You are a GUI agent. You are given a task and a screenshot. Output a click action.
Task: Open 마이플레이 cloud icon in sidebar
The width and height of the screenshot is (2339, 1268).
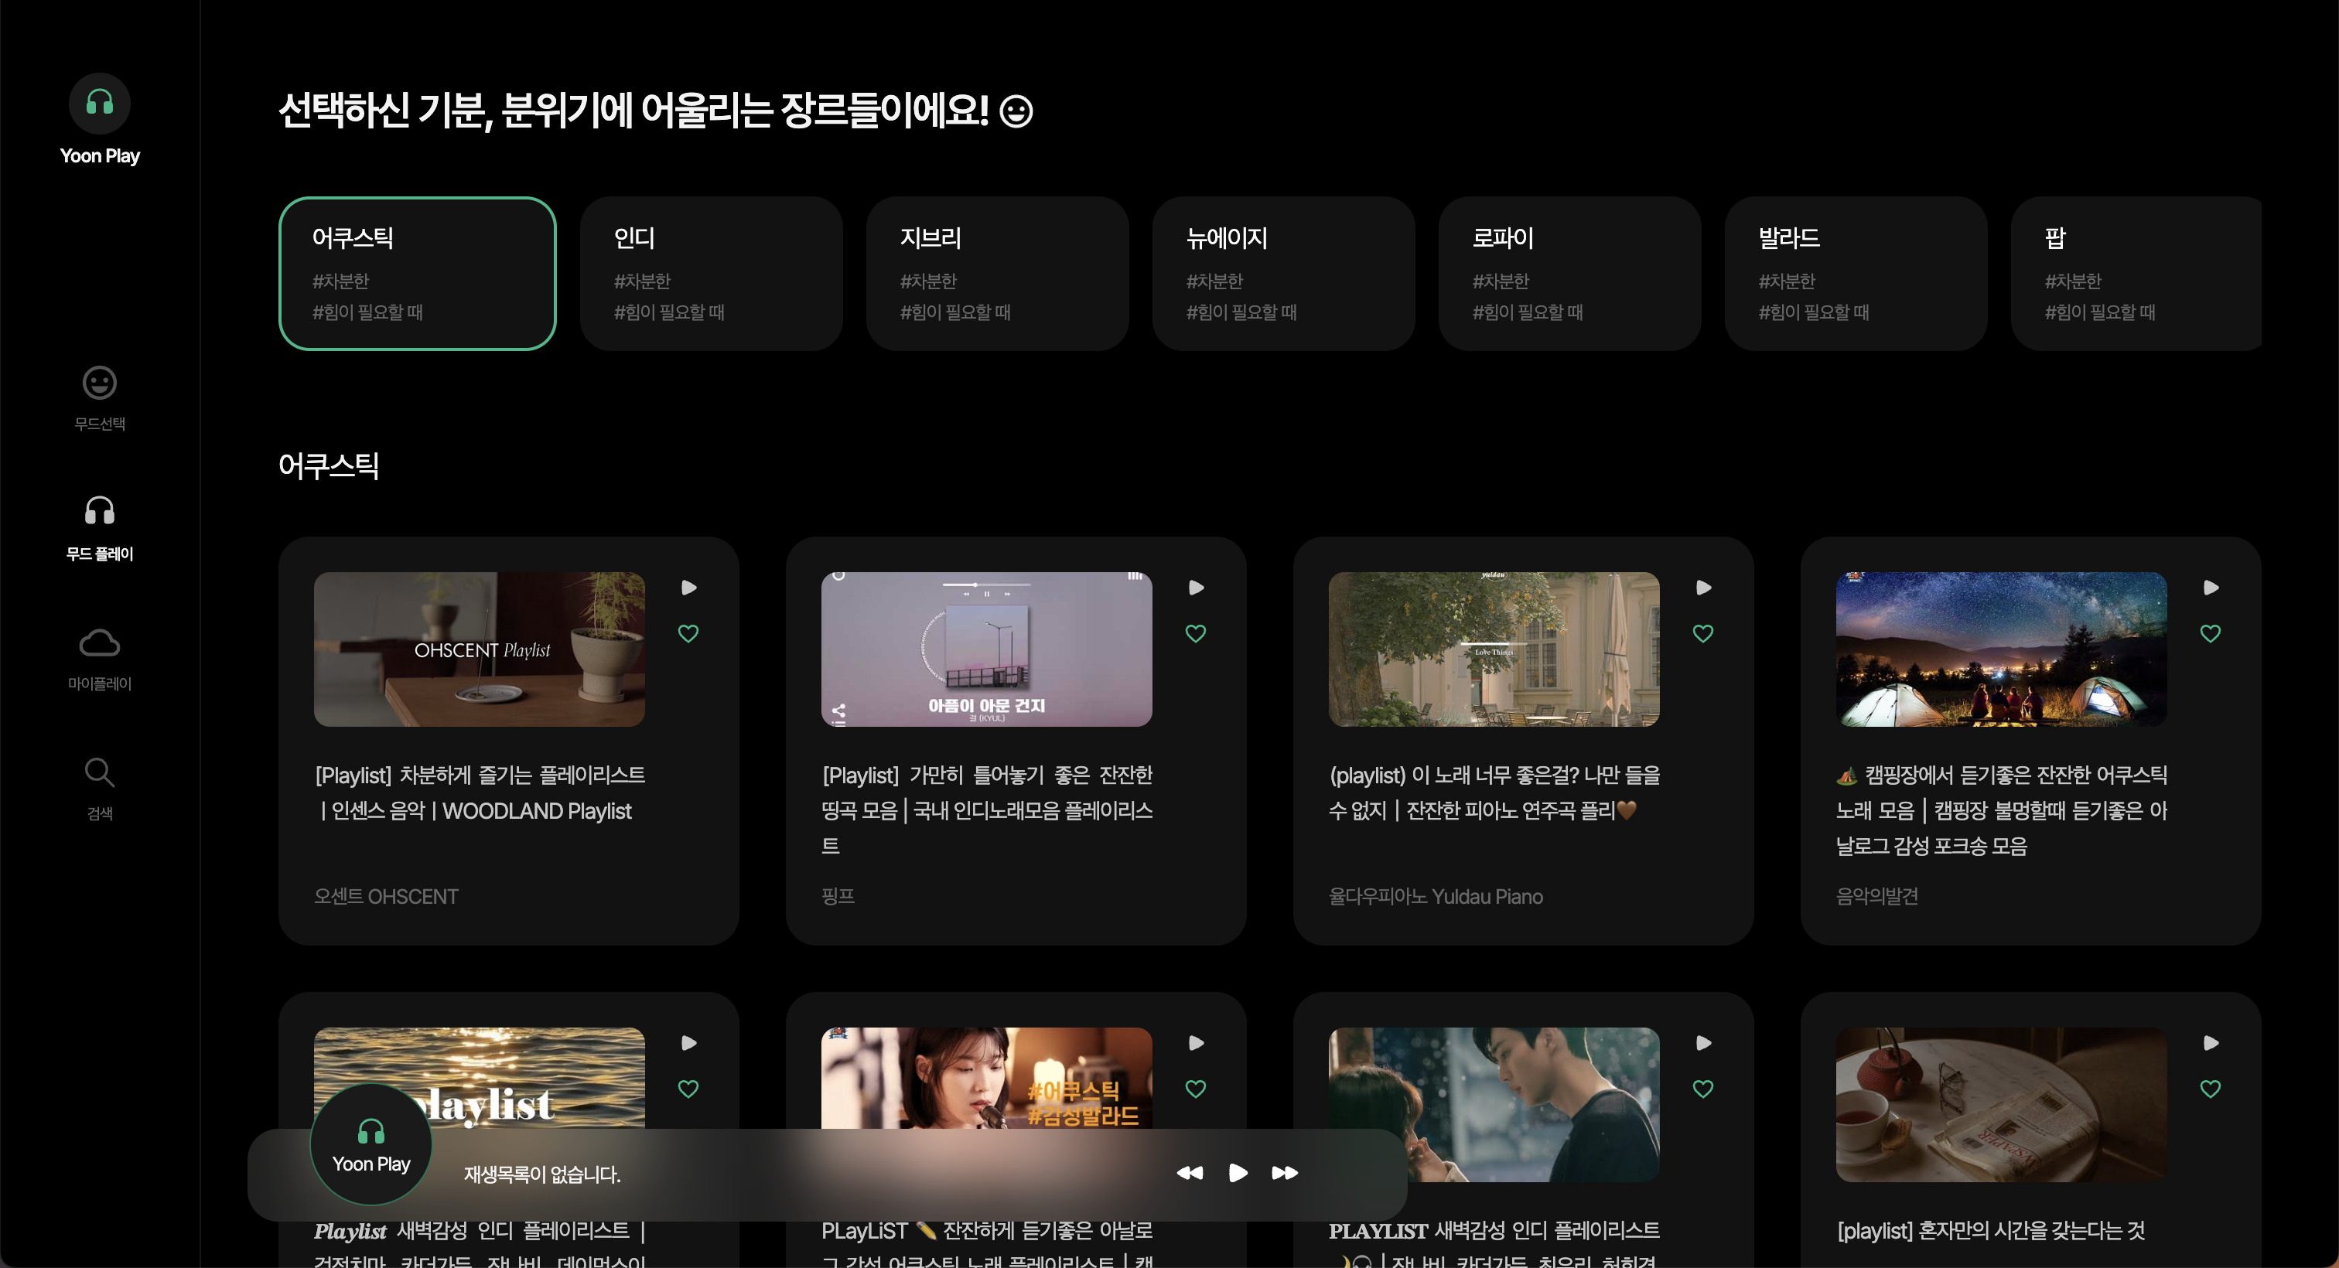click(x=99, y=643)
